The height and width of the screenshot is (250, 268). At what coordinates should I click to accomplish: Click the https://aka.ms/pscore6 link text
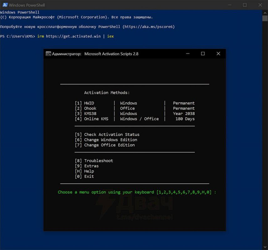[x=149, y=27]
